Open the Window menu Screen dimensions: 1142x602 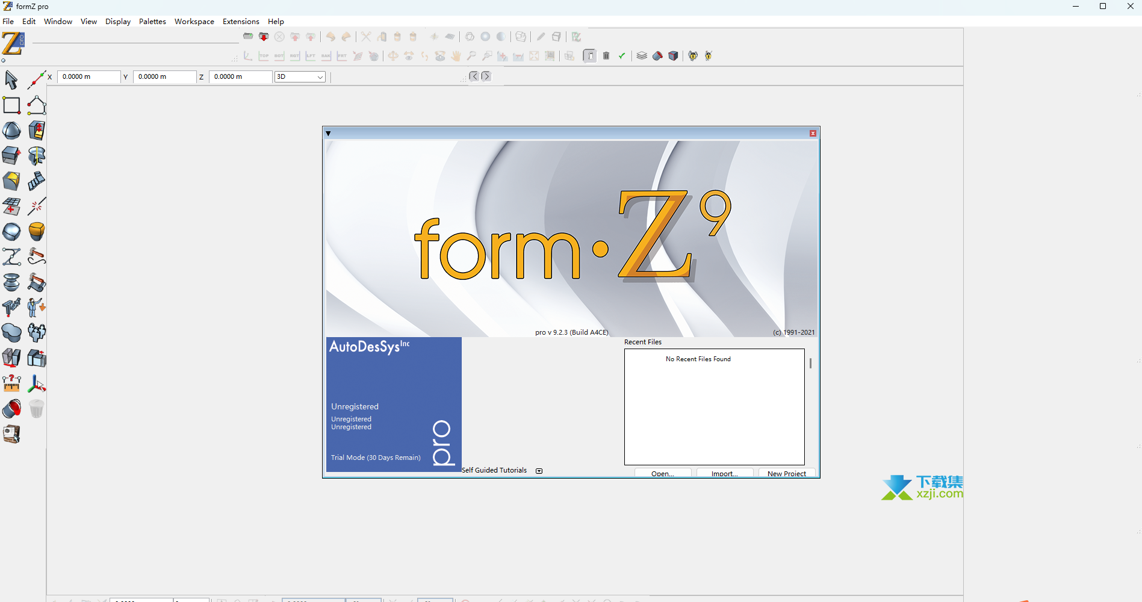(x=58, y=22)
